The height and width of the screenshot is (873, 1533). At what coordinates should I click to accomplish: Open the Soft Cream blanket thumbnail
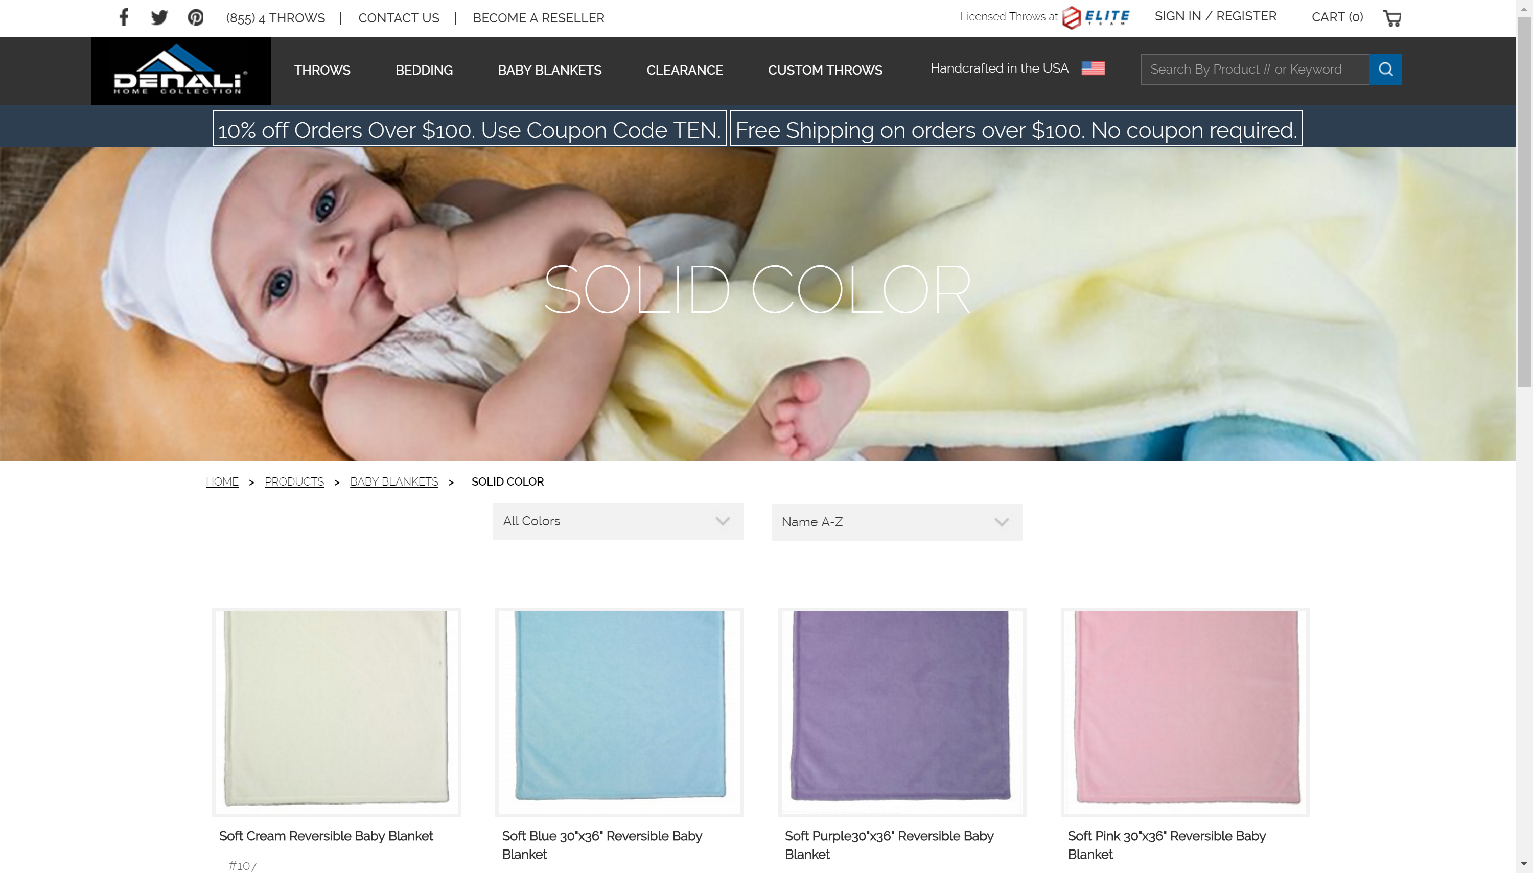[336, 713]
